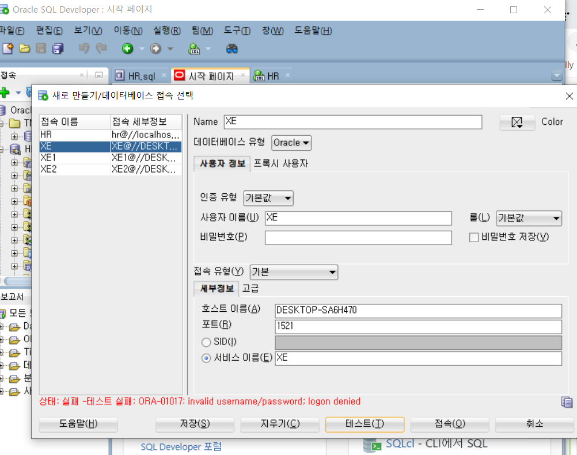Screen dimensions: 577x455
Task: Click the green Back navigation icon
Action: pyautogui.click(x=128, y=48)
